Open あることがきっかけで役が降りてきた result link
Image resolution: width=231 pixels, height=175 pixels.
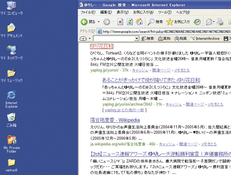point(151,80)
